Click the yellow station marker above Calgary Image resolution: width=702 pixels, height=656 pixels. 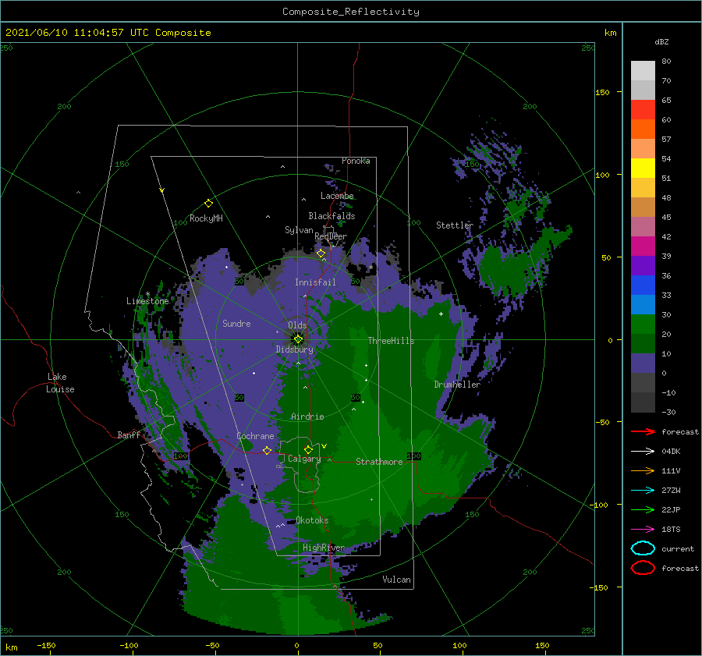click(308, 449)
